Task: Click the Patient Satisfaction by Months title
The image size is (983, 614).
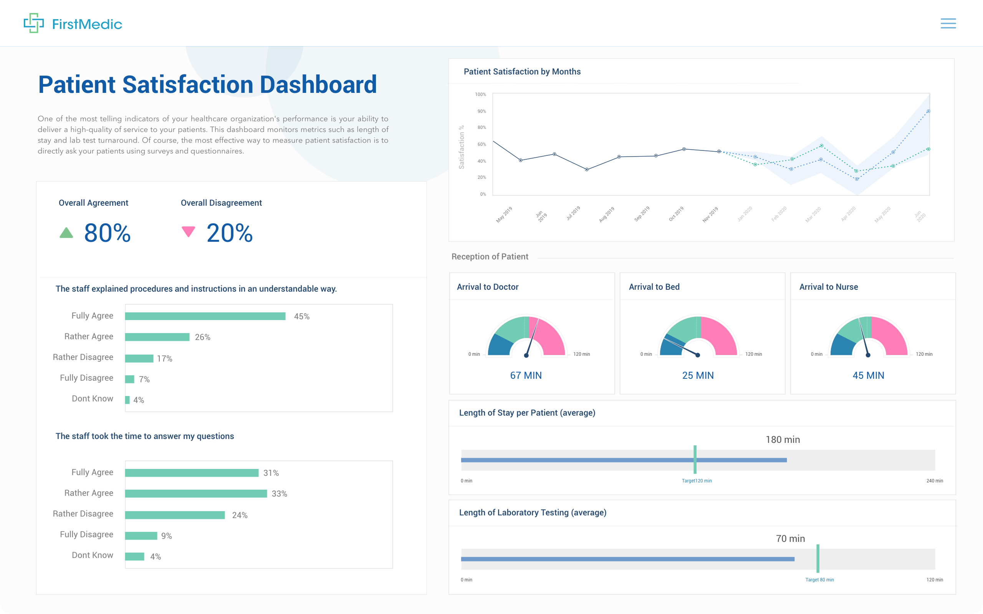Action: click(x=522, y=72)
